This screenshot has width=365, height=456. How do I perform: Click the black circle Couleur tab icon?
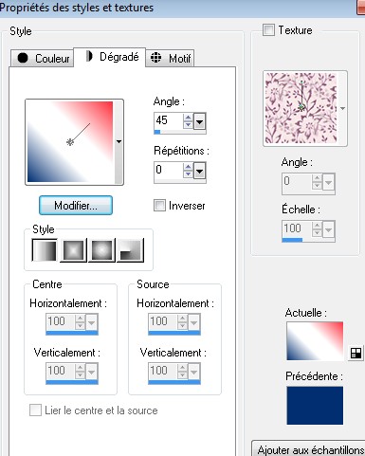tap(23, 58)
